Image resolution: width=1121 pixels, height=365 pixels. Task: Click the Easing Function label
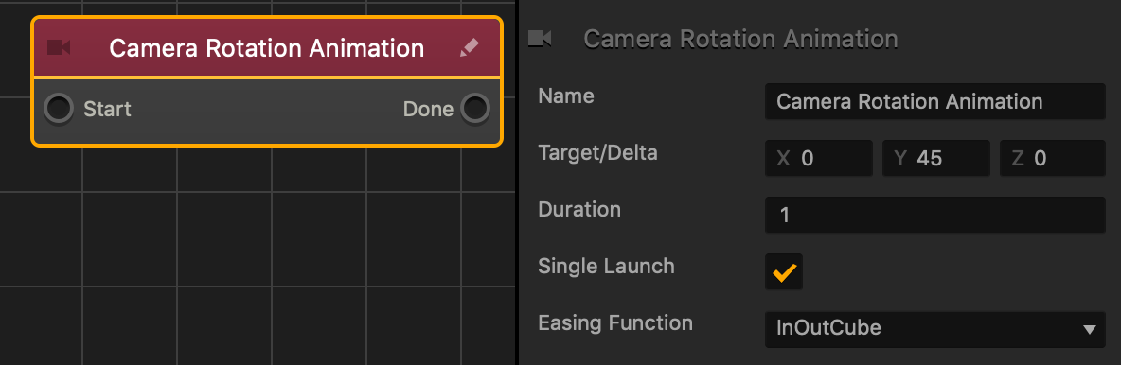click(x=615, y=322)
